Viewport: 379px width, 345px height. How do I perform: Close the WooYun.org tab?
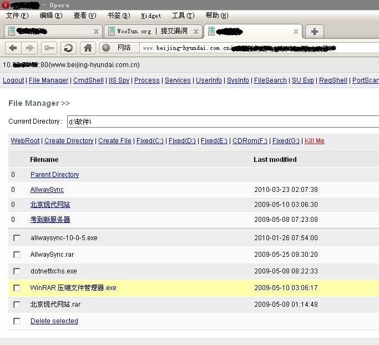pos(196,32)
